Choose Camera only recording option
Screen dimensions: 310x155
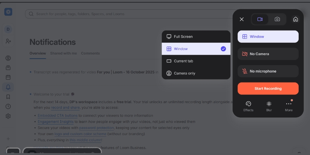[196, 73]
